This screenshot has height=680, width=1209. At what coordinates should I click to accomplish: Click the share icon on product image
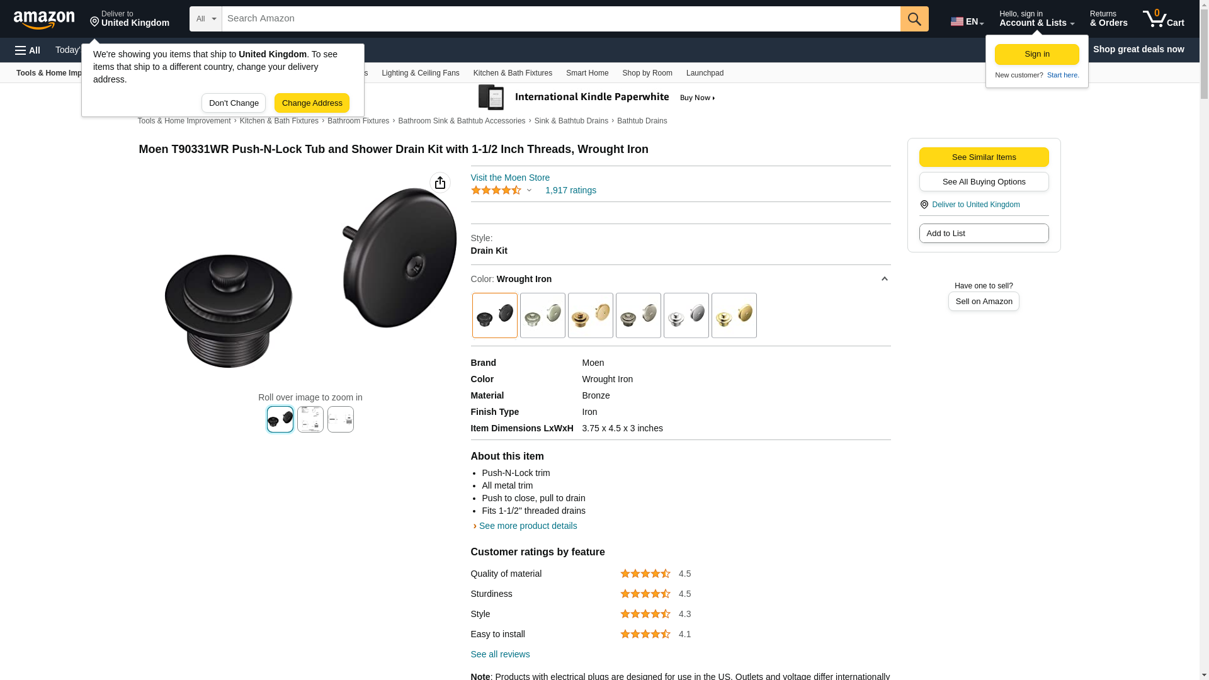440,183
